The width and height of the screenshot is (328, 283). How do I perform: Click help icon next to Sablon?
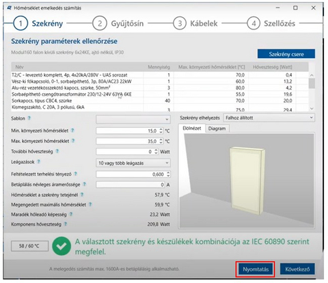29,118
